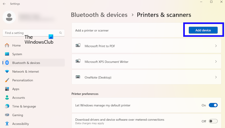This screenshot has width=225, height=128.
Task: Click the back arrow in title bar
Action: (4, 4)
